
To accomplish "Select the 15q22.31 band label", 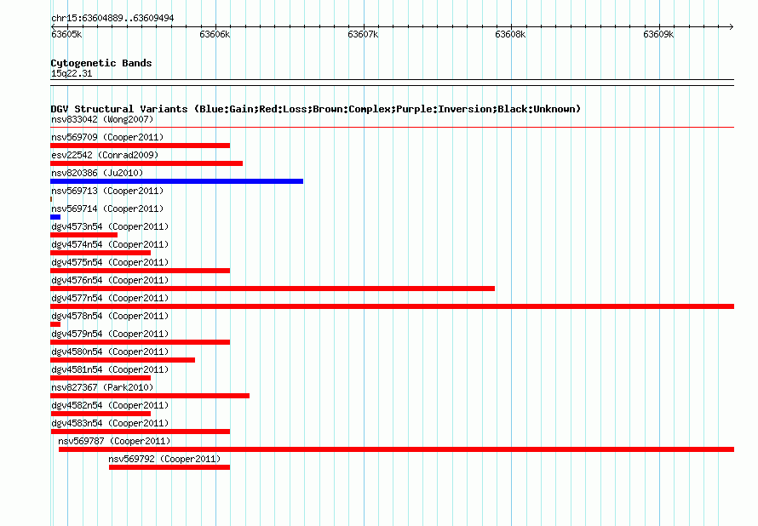I will click(x=72, y=73).
